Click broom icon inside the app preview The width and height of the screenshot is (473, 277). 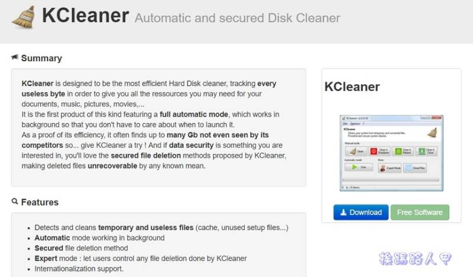pyautogui.click(x=432, y=133)
